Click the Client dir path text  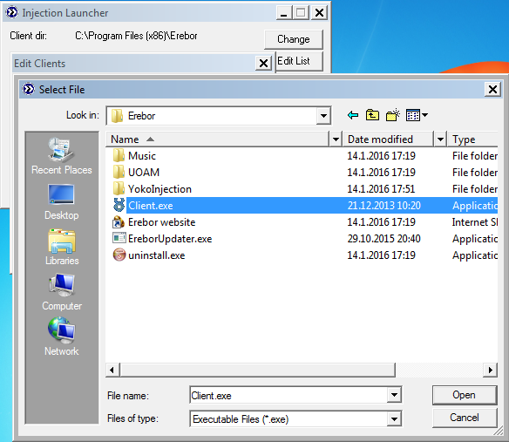click(136, 36)
